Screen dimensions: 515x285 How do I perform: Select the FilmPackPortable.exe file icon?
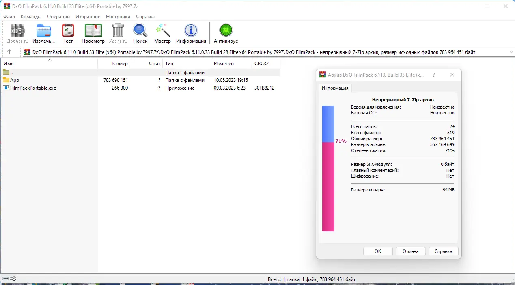6,88
